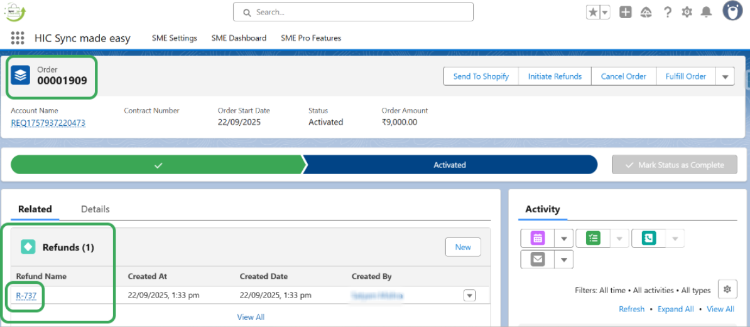Click the Log a Call phone icon

tap(649, 238)
